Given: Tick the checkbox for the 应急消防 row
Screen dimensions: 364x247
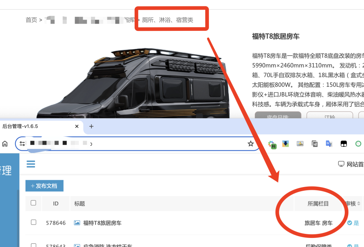Looking at the screenshot, I should [x=33, y=245].
